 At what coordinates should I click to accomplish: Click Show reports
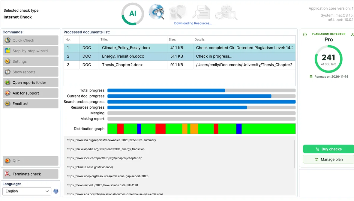(31, 72)
